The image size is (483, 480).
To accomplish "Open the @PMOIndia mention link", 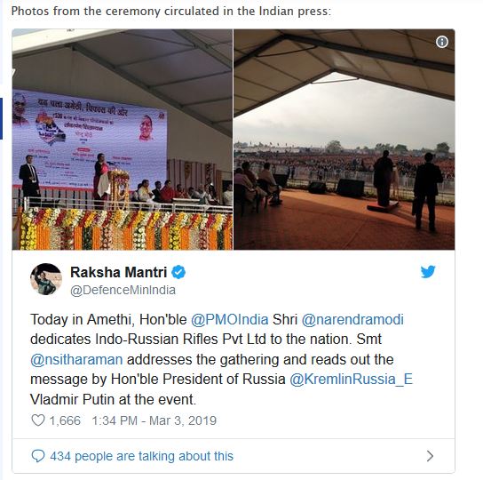I will (229, 320).
